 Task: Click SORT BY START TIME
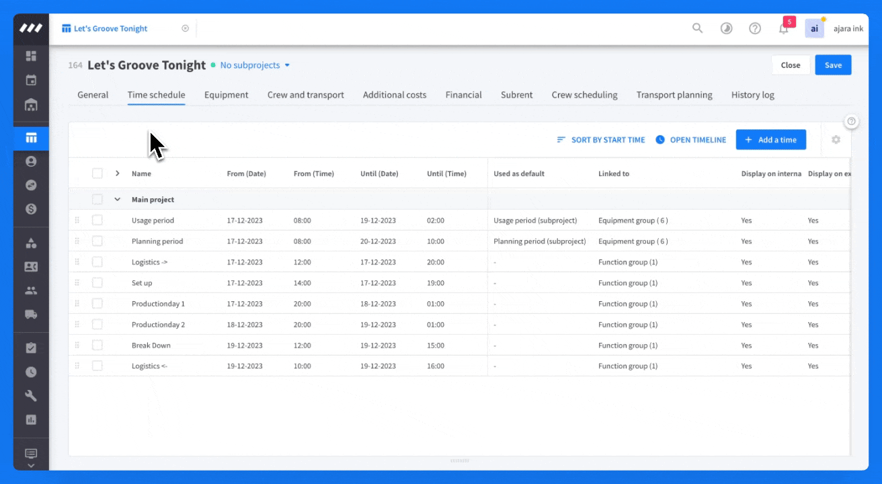[x=601, y=140]
